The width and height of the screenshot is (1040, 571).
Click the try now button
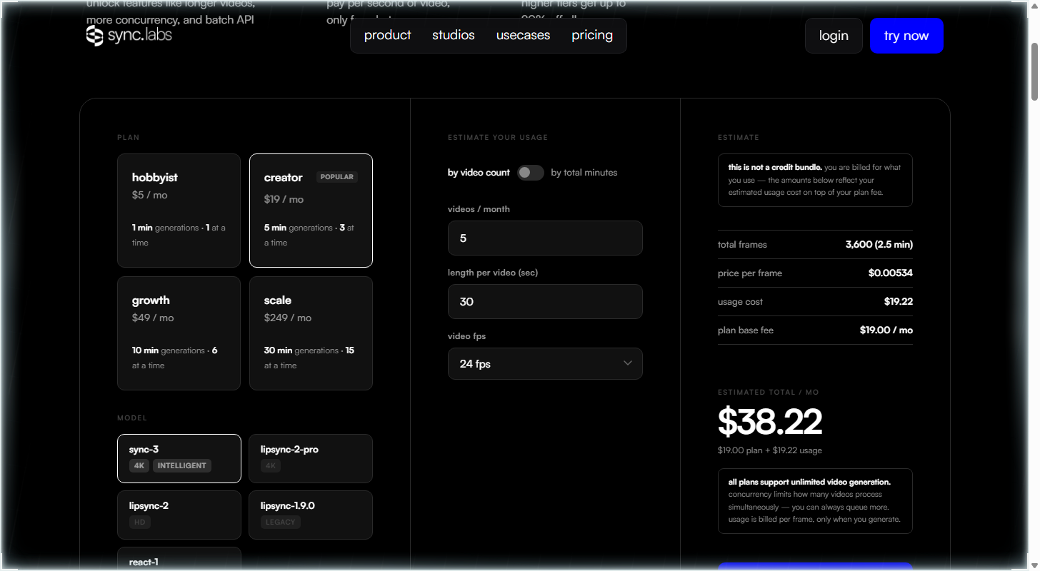(x=906, y=36)
